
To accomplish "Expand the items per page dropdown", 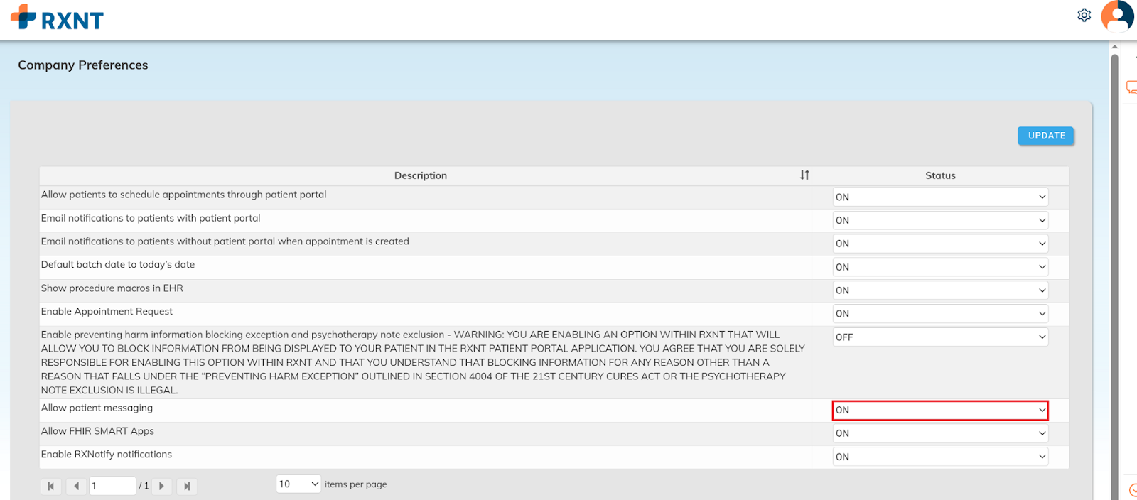I will point(298,484).
